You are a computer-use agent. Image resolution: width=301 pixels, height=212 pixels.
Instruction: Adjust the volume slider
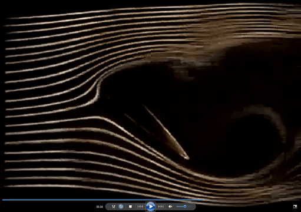point(184,207)
